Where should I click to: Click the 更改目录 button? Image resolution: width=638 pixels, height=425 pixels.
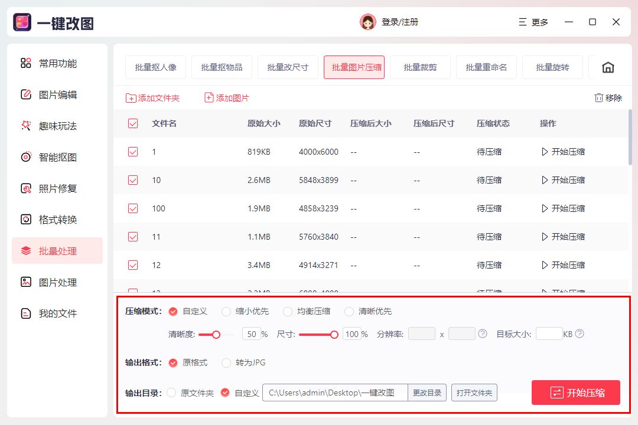[427, 393]
